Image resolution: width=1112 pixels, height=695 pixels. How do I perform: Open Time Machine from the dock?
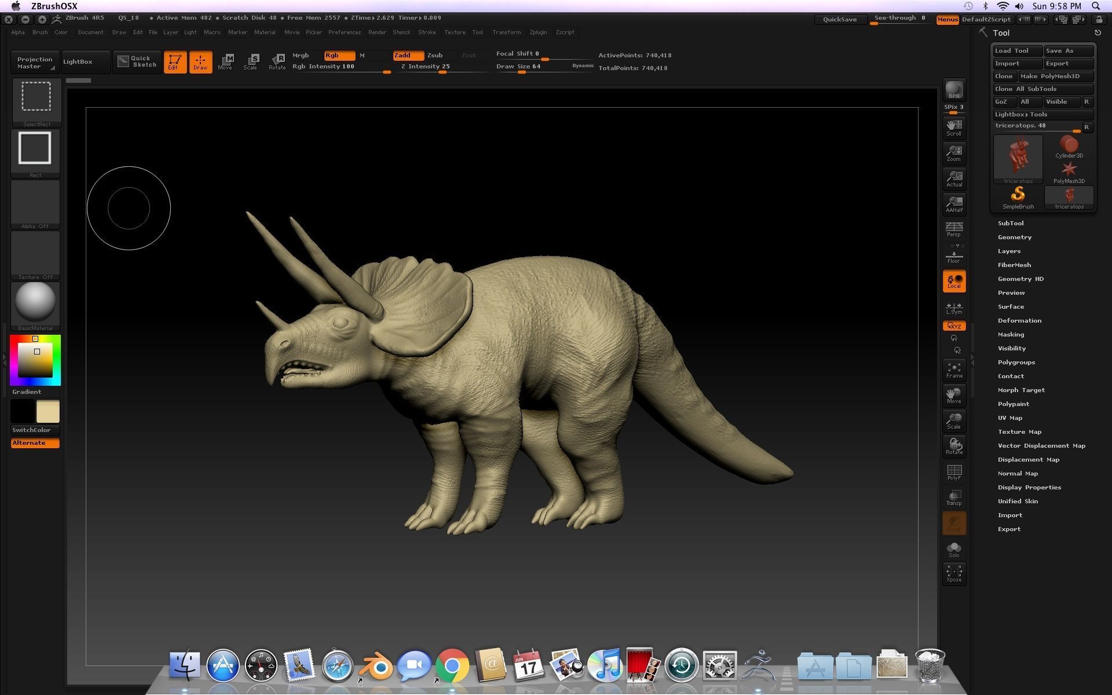click(x=681, y=665)
